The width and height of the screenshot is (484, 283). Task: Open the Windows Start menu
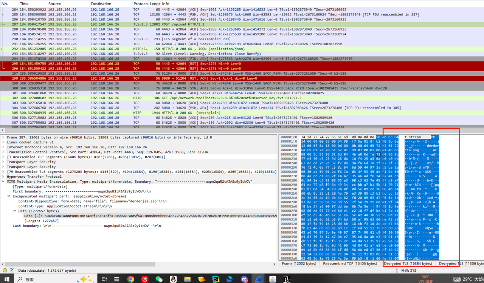click(6, 279)
